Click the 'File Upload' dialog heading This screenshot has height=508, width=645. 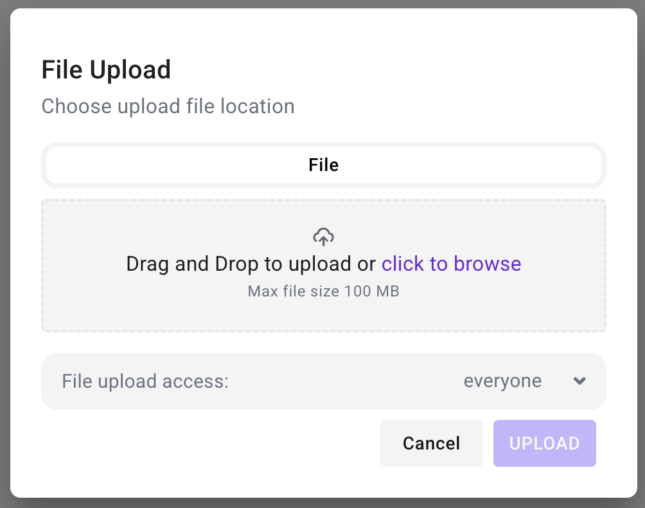click(x=106, y=69)
